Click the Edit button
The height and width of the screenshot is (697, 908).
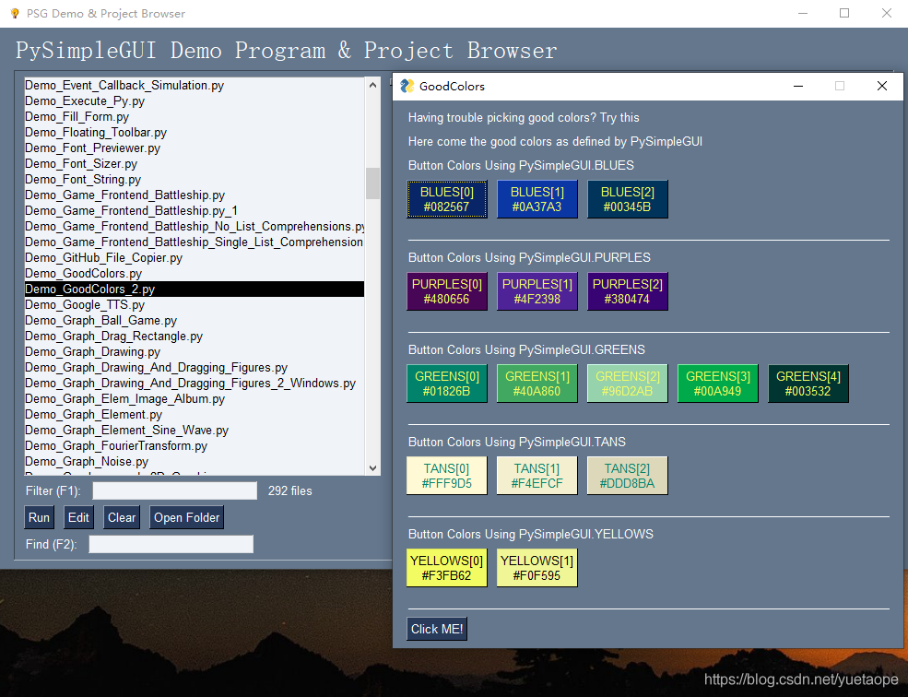(78, 517)
